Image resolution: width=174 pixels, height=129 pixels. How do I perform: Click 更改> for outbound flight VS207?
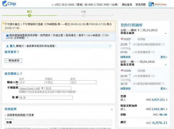click(x=164, y=57)
